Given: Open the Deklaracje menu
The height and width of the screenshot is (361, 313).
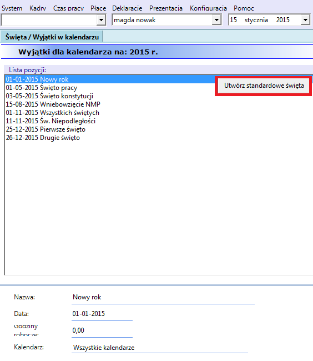Looking at the screenshot, I should point(127,8).
